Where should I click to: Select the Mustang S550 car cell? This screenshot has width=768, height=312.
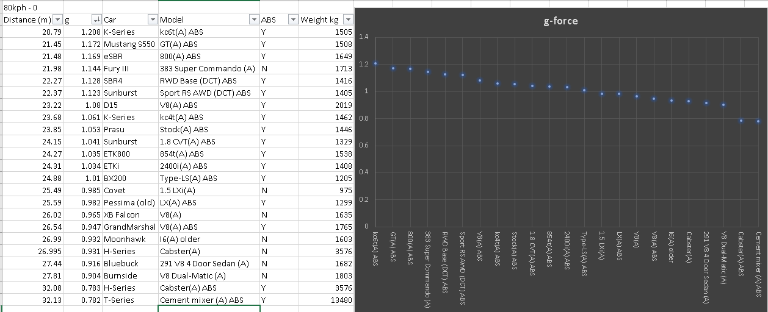[130, 44]
